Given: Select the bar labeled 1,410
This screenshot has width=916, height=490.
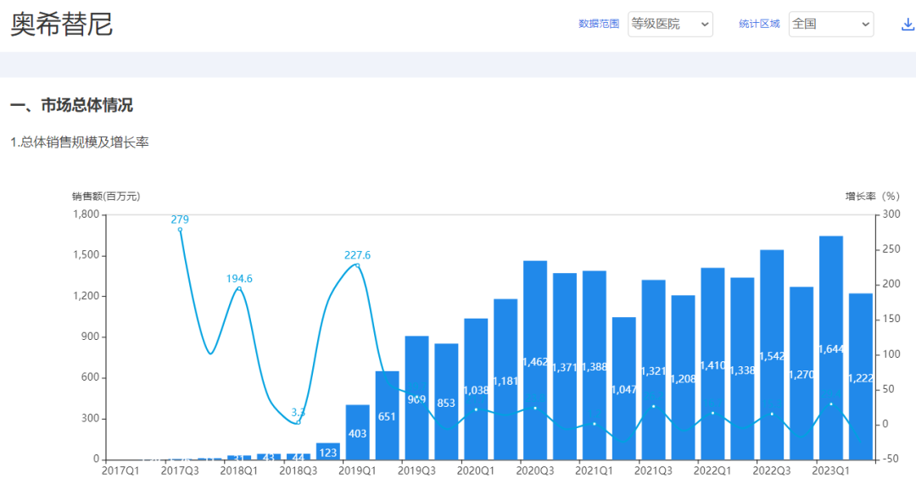Looking at the screenshot, I should [712, 364].
